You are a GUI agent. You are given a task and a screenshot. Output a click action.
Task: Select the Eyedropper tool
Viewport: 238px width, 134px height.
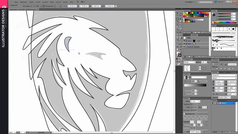tap(177, 41)
